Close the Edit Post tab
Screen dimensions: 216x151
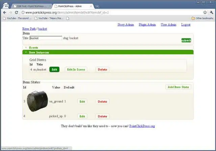point(50,6)
